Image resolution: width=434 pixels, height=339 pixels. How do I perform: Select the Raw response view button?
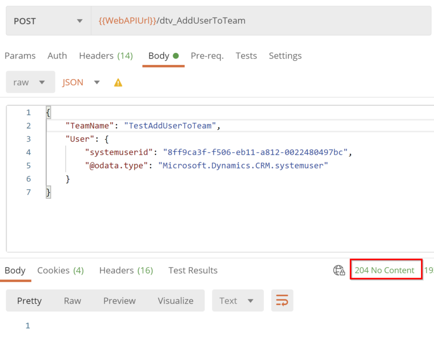pyautogui.click(x=72, y=301)
